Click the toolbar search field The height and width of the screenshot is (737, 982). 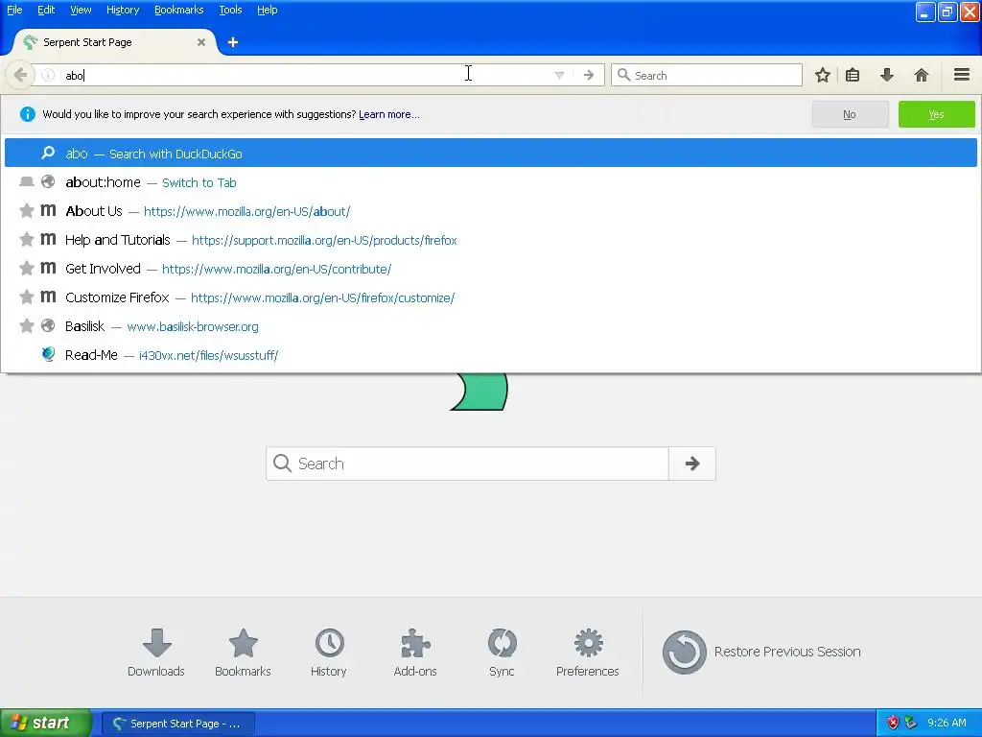click(x=707, y=75)
